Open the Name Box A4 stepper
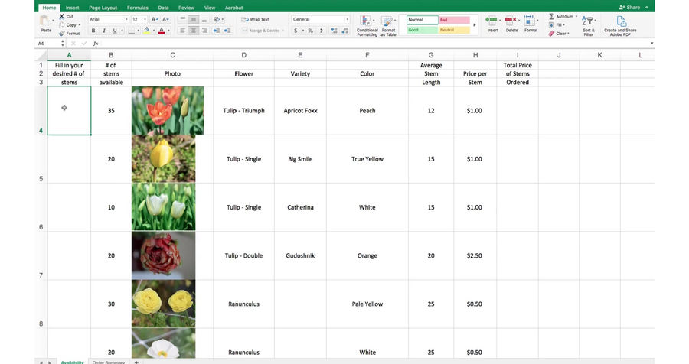This screenshot has height=364, width=689. pos(63,44)
